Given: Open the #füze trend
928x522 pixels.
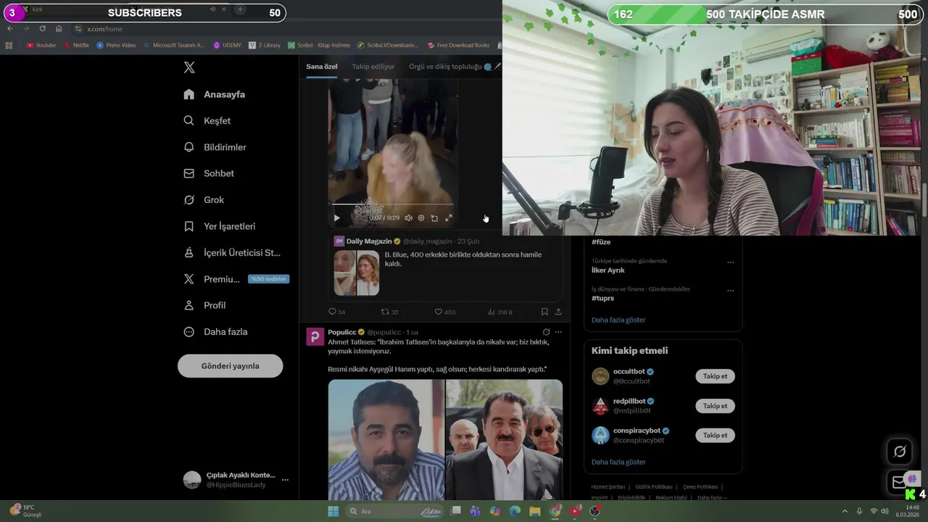Looking at the screenshot, I should pos(601,242).
